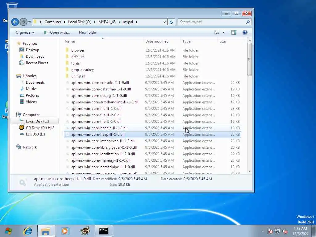Image resolution: width=316 pixels, height=237 pixels.
Task: Select Local Disk (C:) in the breadcrumb
Action: point(80,22)
